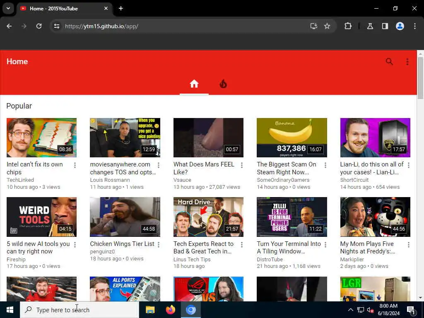Open '5 wild new AI tools' title

click(x=38, y=248)
